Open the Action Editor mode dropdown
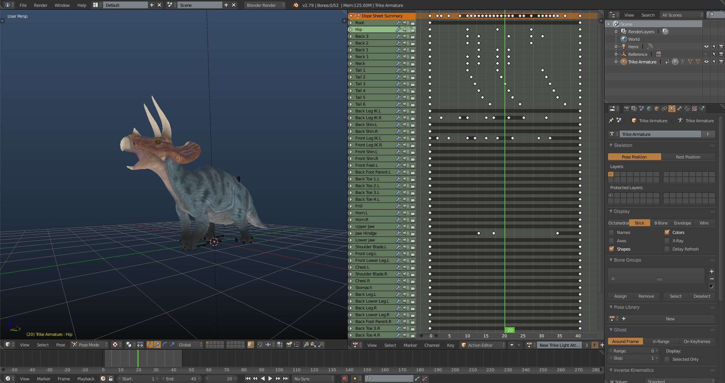 tap(483, 345)
